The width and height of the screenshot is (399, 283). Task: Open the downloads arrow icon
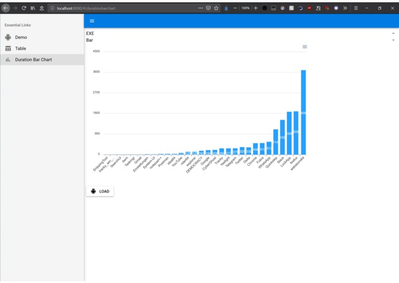pos(226,8)
